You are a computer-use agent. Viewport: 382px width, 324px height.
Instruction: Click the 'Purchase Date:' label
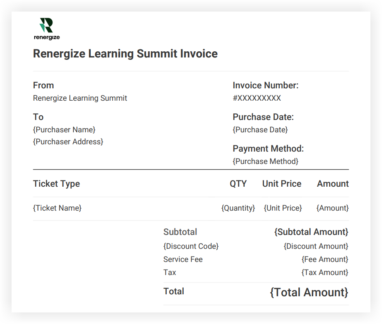(263, 117)
